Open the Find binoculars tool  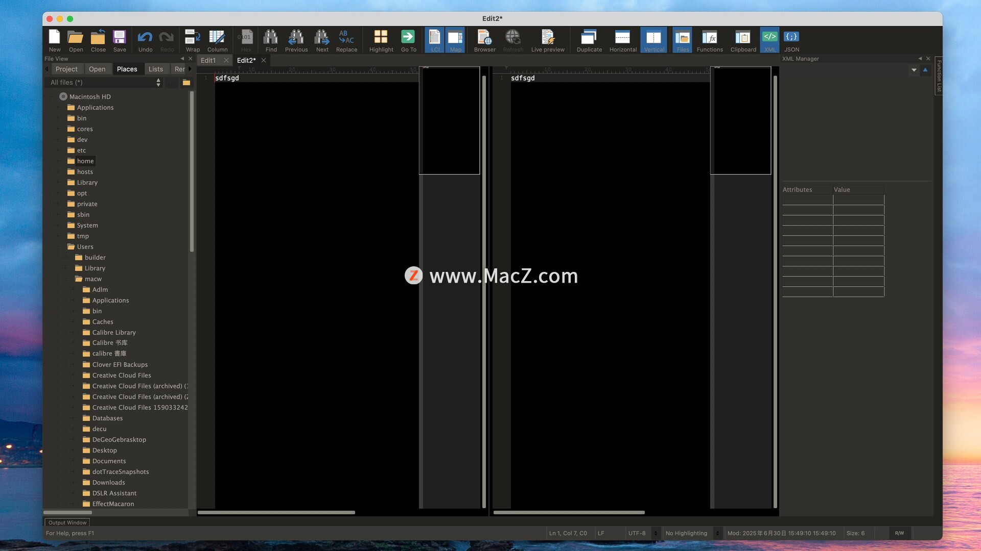[x=271, y=40]
